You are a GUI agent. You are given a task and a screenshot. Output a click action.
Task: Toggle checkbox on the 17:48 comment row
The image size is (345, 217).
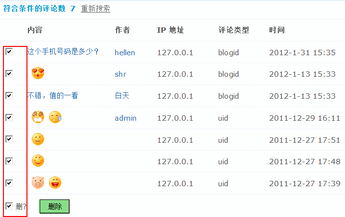pos(9,161)
